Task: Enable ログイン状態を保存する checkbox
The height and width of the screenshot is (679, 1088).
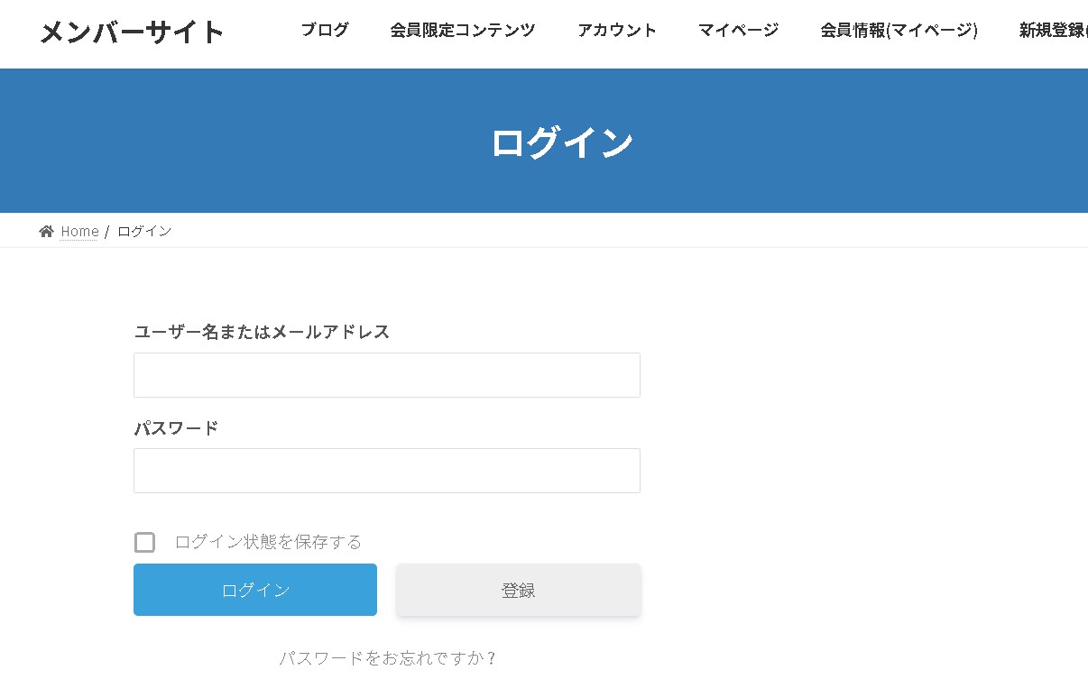Action: point(144,542)
